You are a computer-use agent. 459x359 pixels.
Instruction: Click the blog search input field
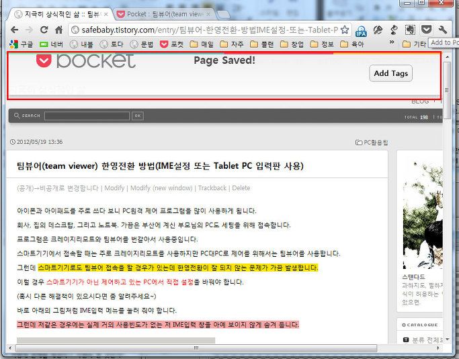point(87,116)
